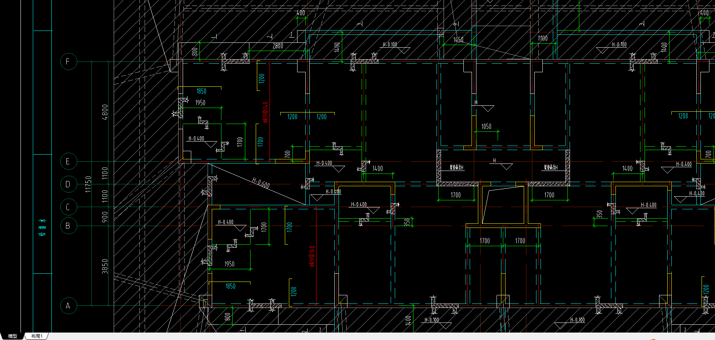Select the grid axis bubble labeled C

point(69,207)
